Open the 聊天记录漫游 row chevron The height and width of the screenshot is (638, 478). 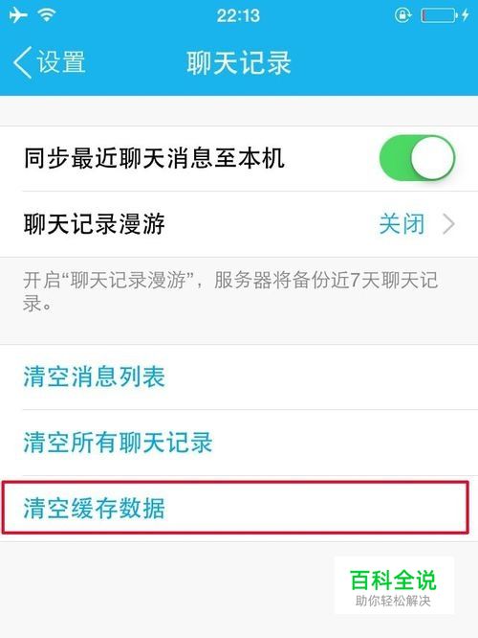click(448, 224)
